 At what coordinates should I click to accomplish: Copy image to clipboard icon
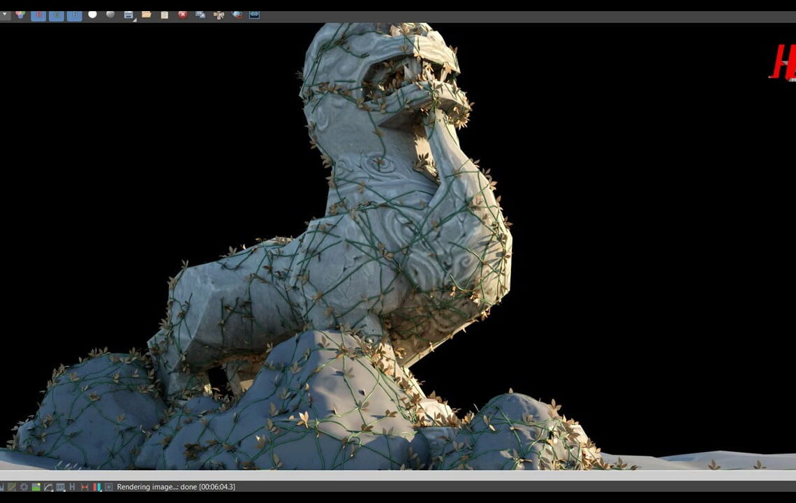(165, 15)
